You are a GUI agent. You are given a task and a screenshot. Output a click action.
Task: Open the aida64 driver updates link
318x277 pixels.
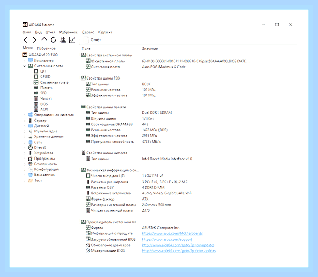(178, 245)
